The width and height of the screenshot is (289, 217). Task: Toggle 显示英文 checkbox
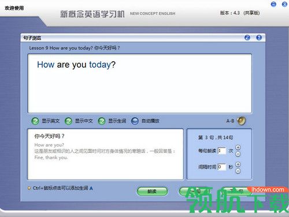point(35,121)
